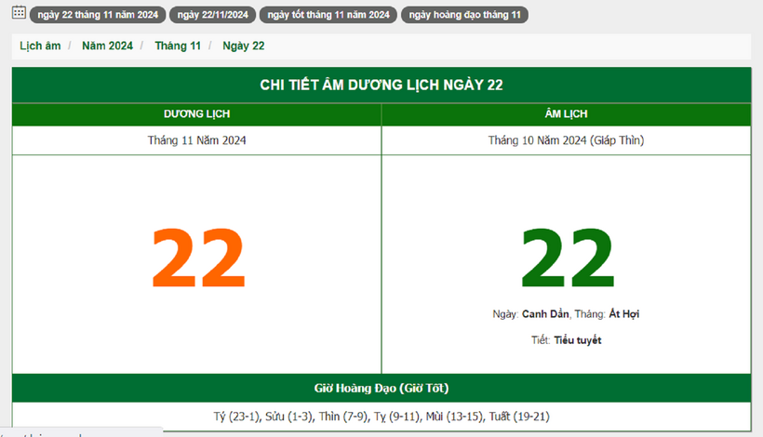
Task: Select the "Tháng 11 Năm 2024" solar month text
Action: (196, 140)
